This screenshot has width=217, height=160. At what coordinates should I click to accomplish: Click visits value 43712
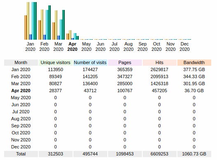(x=90, y=91)
